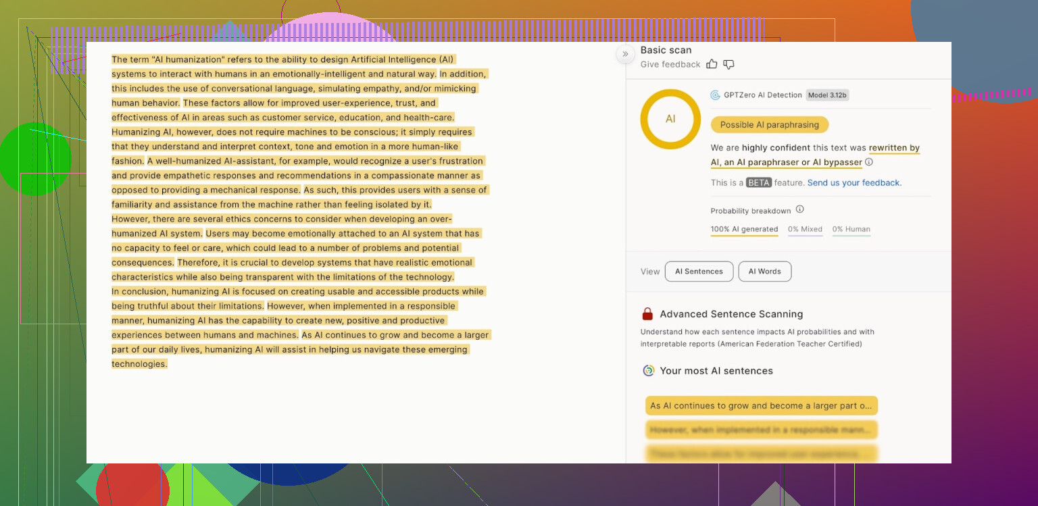Screen dimensions: 1038x506
Task: Switch view to AI Sentences
Action: (x=699, y=272)
